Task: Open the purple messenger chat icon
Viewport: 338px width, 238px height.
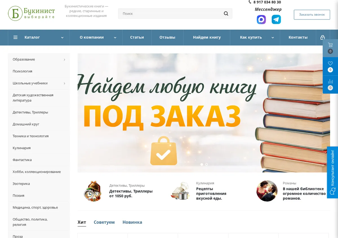Action: [x=261, y=19]
